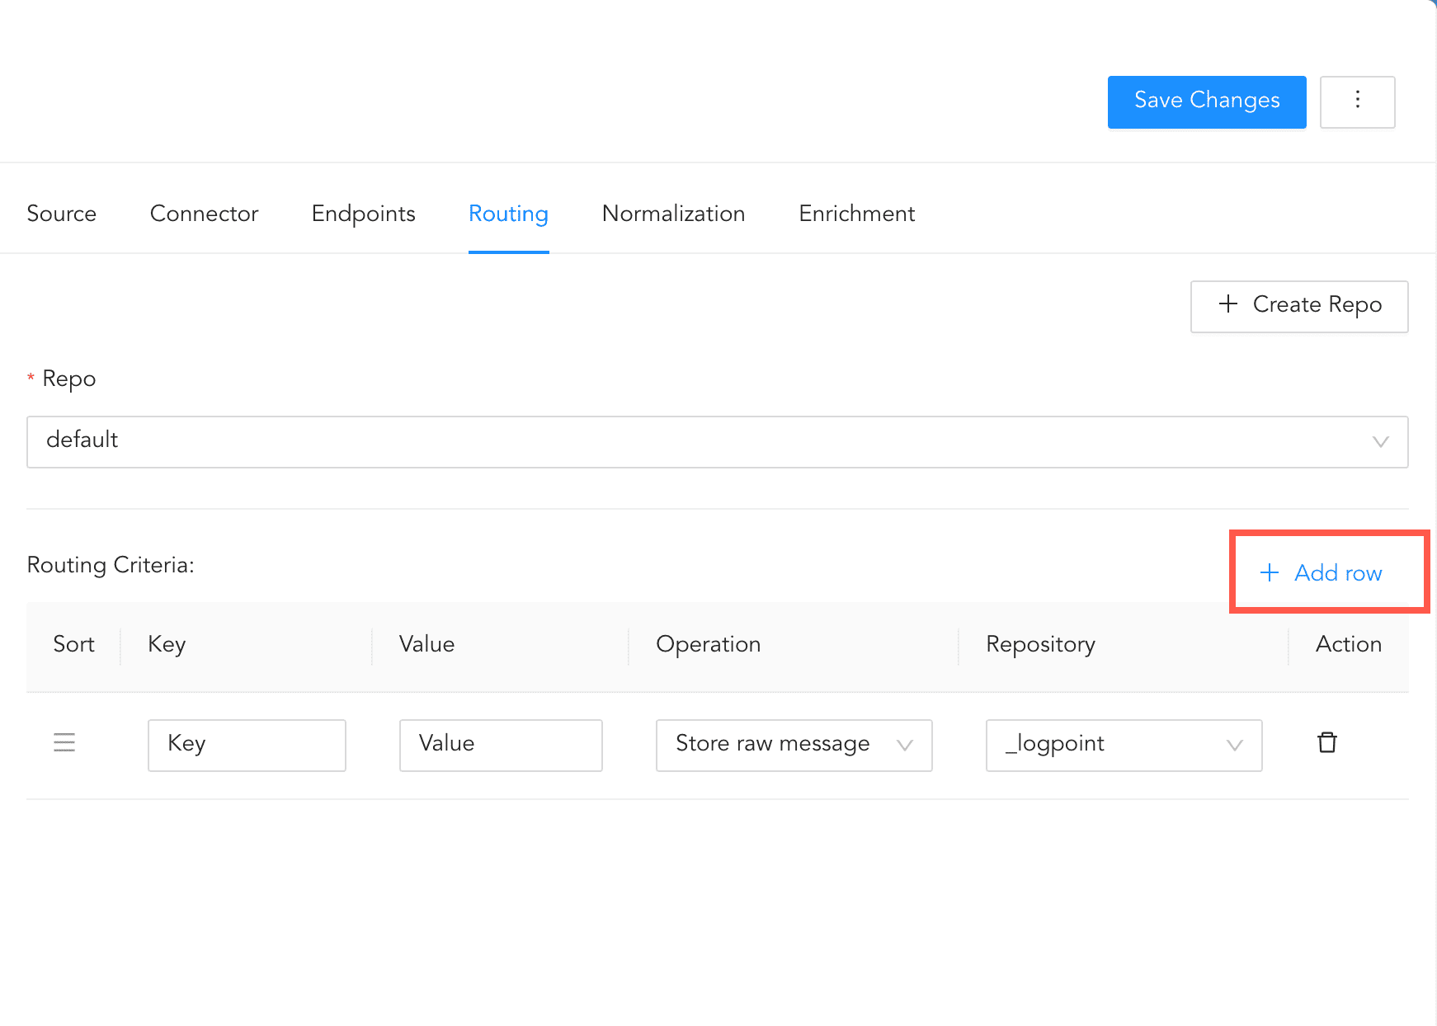Delete the routing row with trash icon
The height and width of the screenshot is (1026, 1437).
pyautogui.click(x=1326, y=743)
